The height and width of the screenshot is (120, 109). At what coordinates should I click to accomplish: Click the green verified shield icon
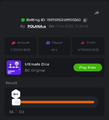23,20
